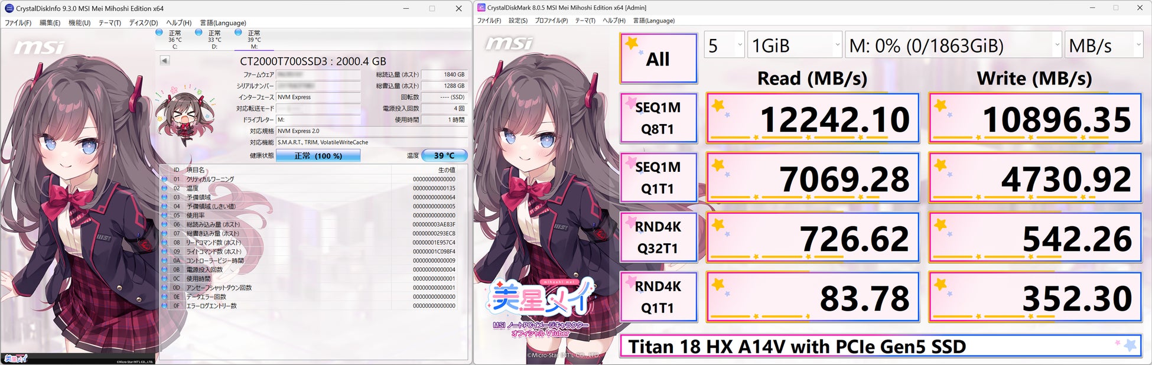Open テーマ(T) menu in CrystalDiskMark

point(585,21)
